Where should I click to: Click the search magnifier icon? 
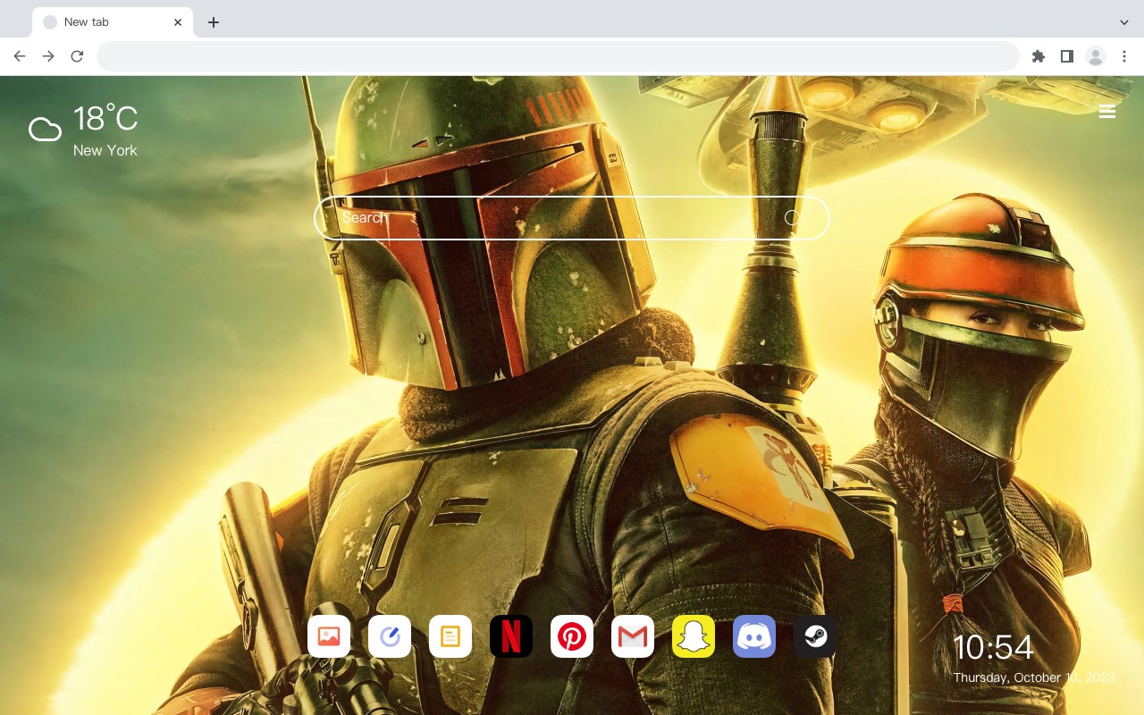(x=793, y=217)
